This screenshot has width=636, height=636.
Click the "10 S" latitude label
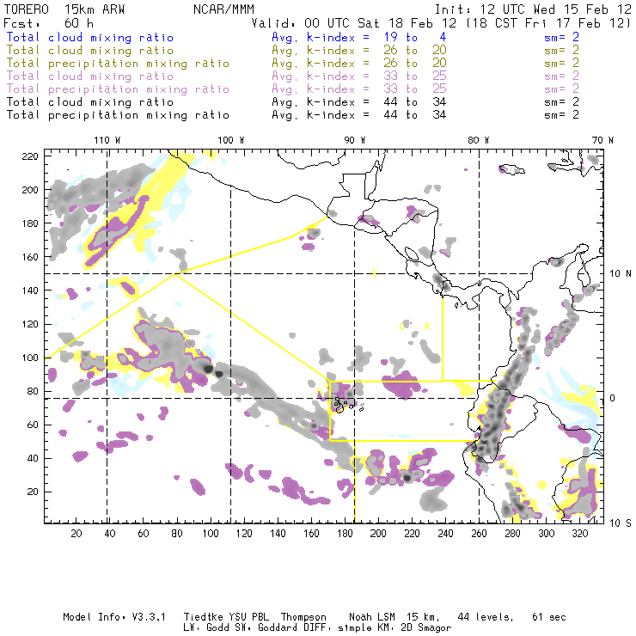pos(621,523)
